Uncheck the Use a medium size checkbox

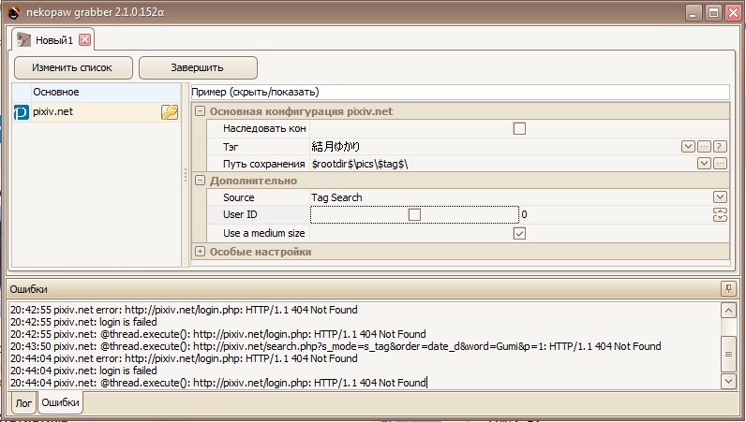[519, 233]
